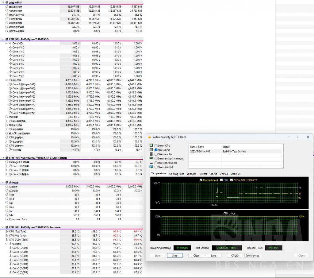Open the Statistics tab
The height and width of the screenshot is (278, 314).
coord(235,174)
